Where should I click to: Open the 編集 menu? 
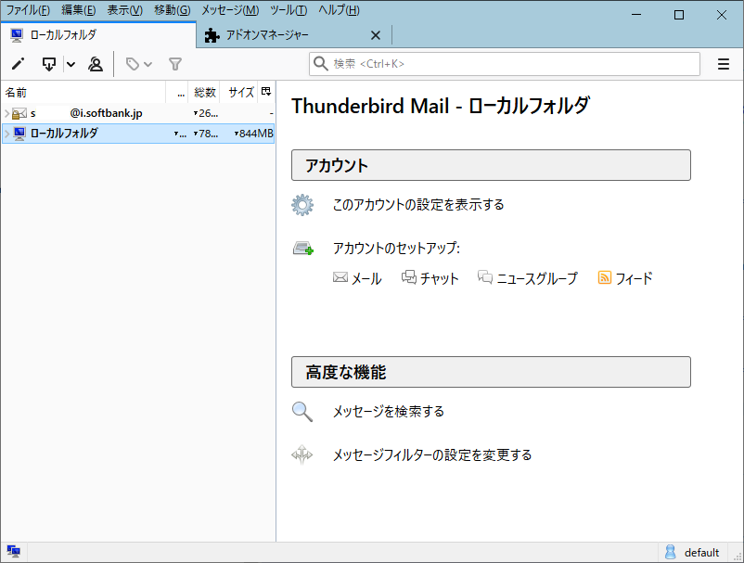click(78, 10)
